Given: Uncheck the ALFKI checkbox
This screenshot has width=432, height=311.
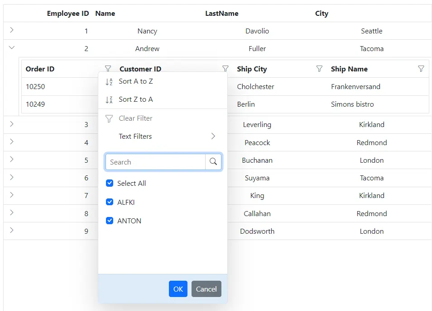Looking at the screenshot, I should (x=110, y=202).
